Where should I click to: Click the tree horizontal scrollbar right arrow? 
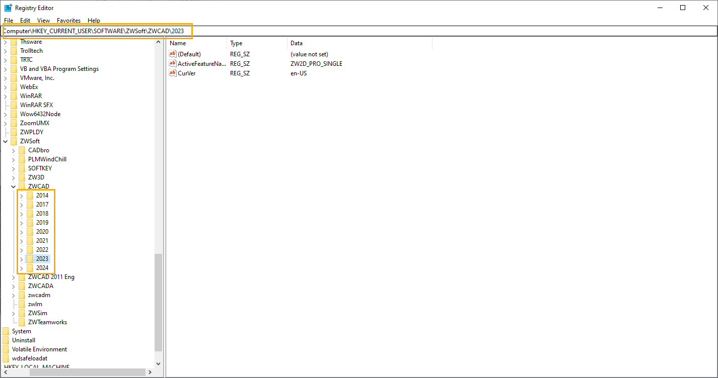tap(150, 372)
